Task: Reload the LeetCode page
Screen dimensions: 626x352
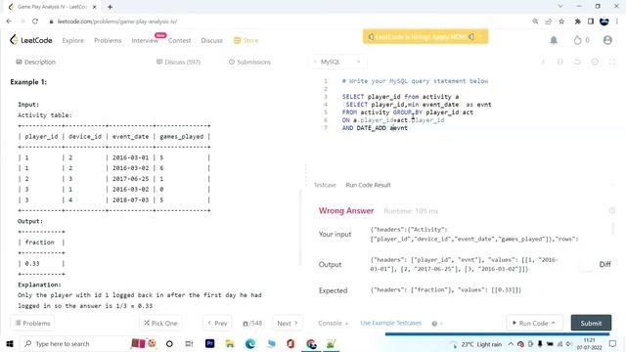Action: pyautogui.click(x=35, y=22)
